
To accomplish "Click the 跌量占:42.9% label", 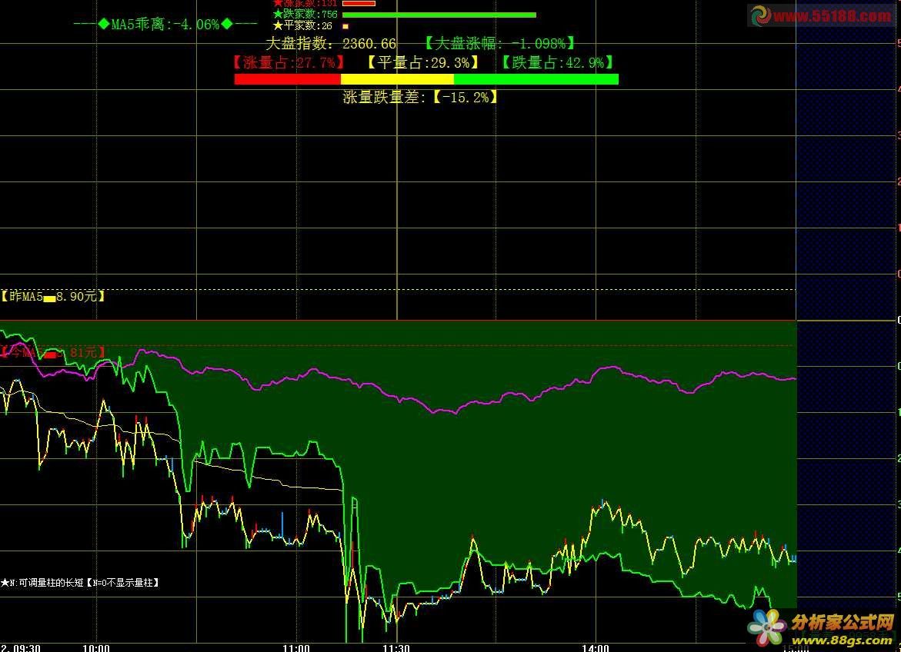I will [x=557, y=62].
